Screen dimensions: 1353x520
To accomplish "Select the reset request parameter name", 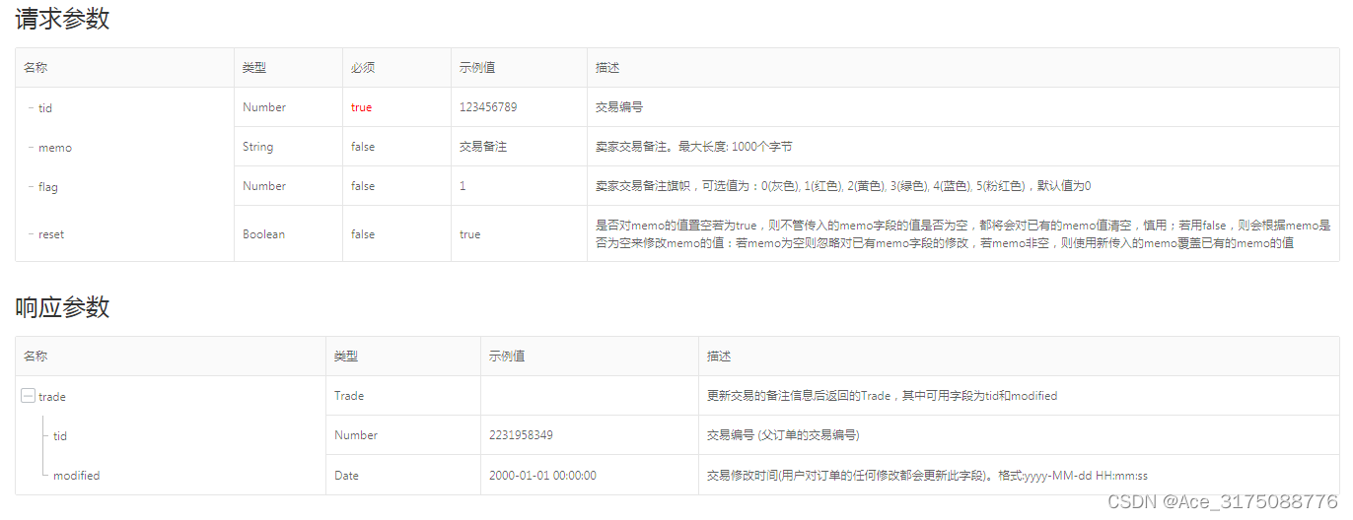I will (x=51, y=234).
